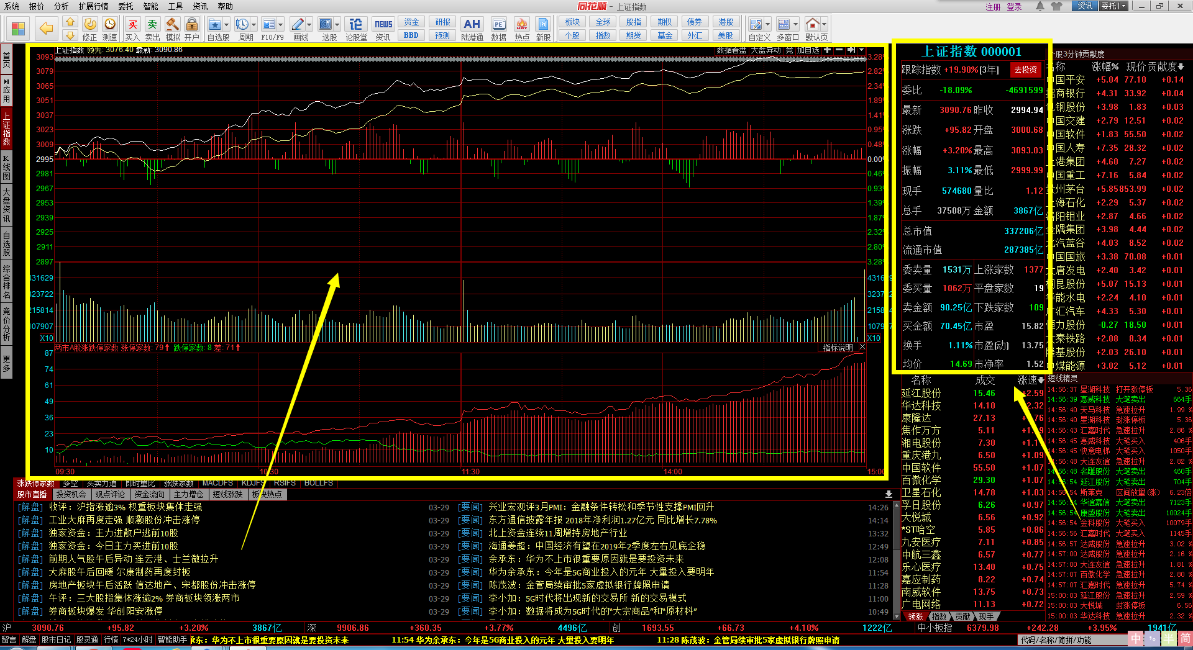Click the 周期 period clock icon
This screenshot has width=1193, height=650.
point(242,24)
